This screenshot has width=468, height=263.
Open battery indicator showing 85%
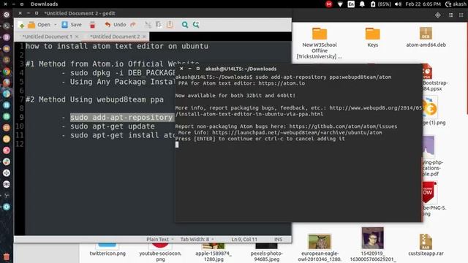(380, 4)
